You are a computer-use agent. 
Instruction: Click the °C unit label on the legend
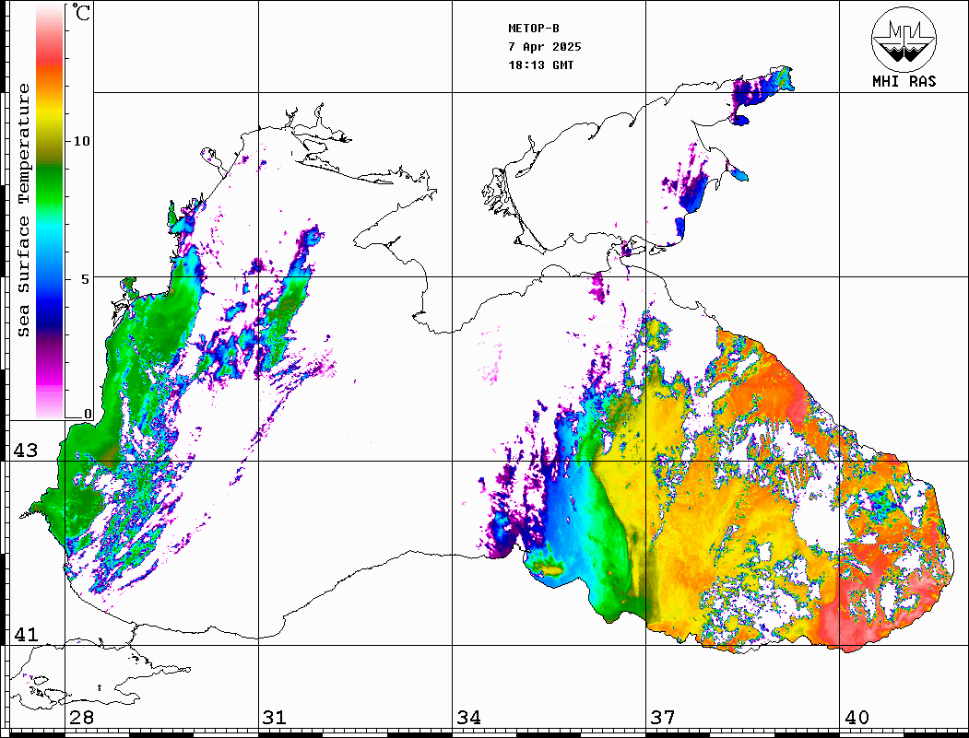coord(81,12)
